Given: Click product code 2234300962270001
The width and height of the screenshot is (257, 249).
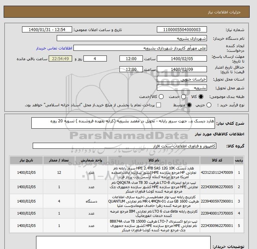Looking at the screenshot, I should [x=217, y=226].
